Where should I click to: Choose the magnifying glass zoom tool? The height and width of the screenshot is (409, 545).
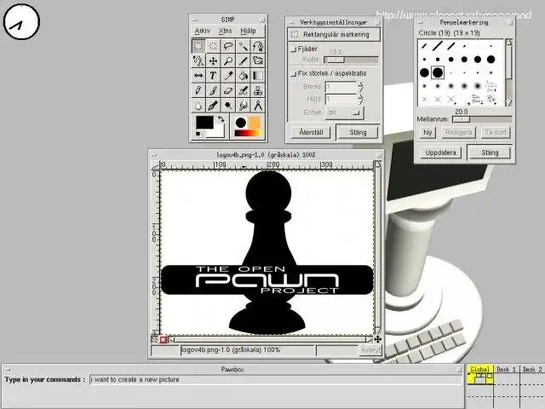point(228,60)
